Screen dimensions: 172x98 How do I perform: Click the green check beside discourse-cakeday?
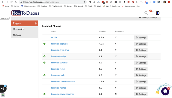coord(44,63)
